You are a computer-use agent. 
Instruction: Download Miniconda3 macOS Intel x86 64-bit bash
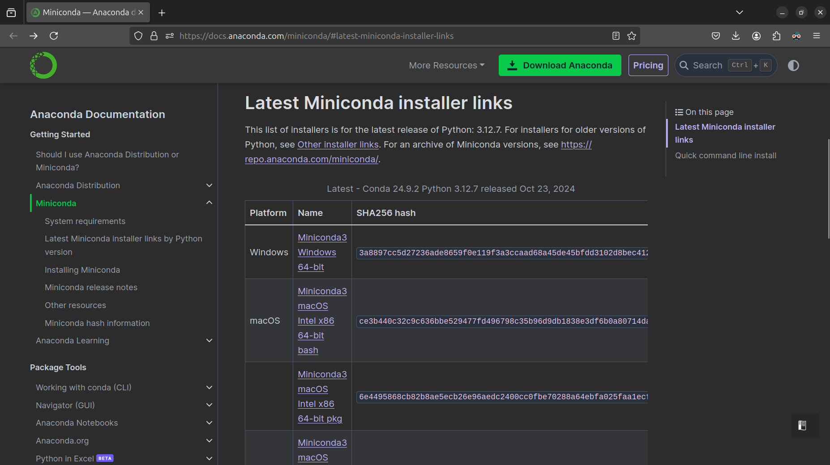point(322,321)
